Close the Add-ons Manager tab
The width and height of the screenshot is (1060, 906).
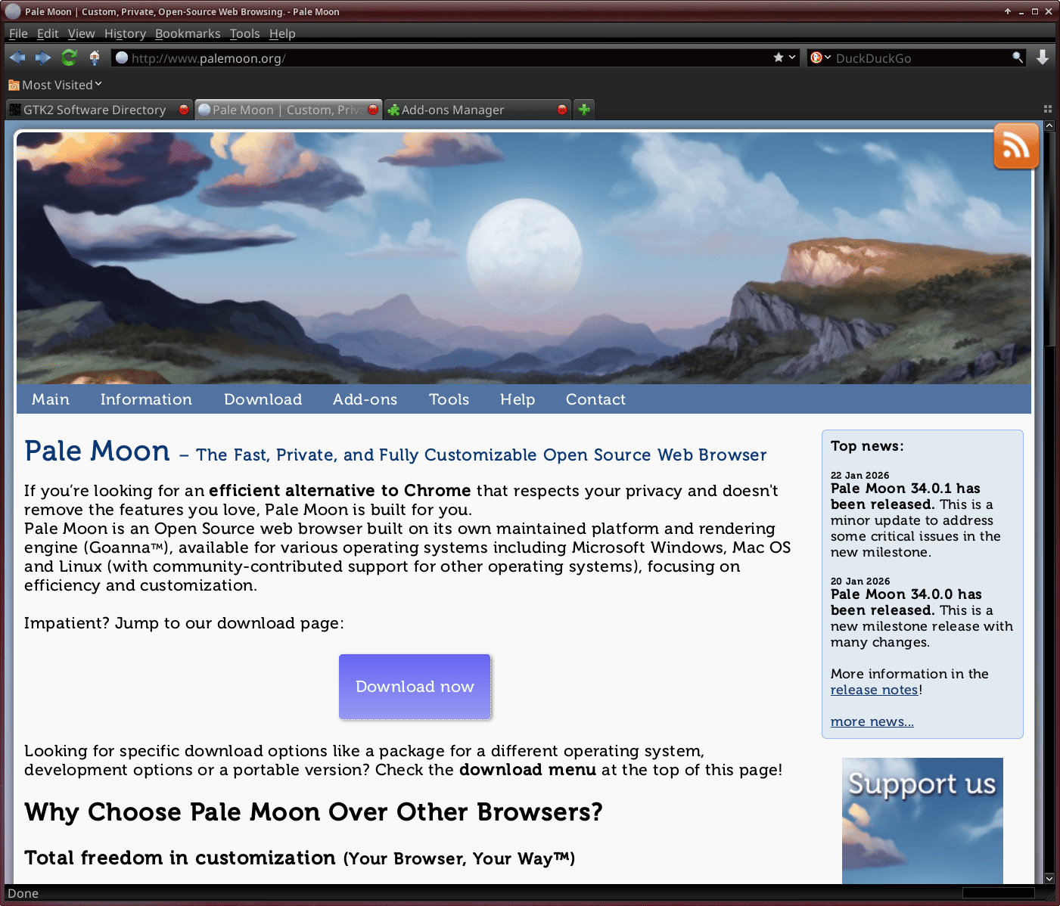click(x=562, y=110)
